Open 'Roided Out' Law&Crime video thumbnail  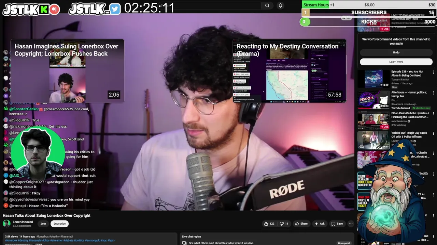click(x=373, y=140)
